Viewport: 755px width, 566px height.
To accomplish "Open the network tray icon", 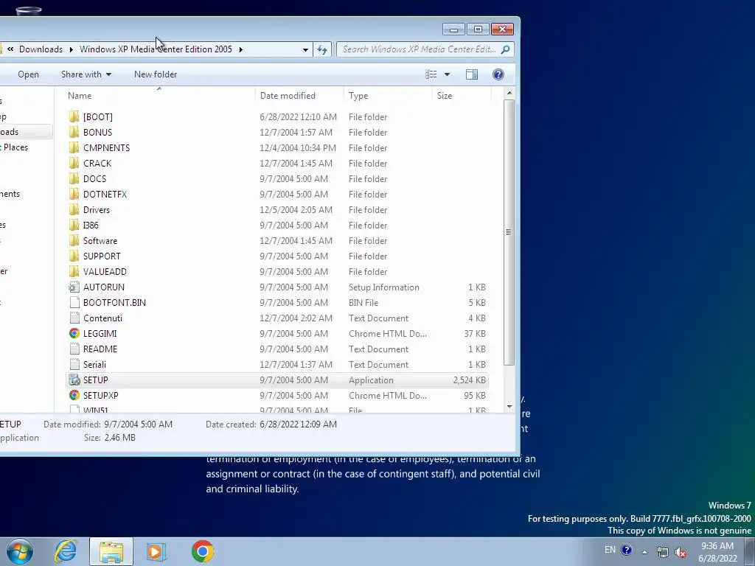I will pyautogui.click(x=663, y=552).
